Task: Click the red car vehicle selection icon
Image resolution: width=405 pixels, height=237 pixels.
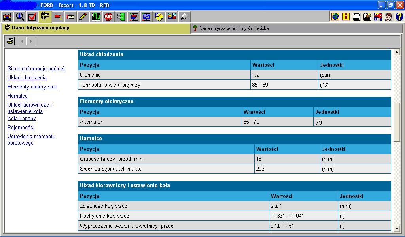Action: point(7,17)
